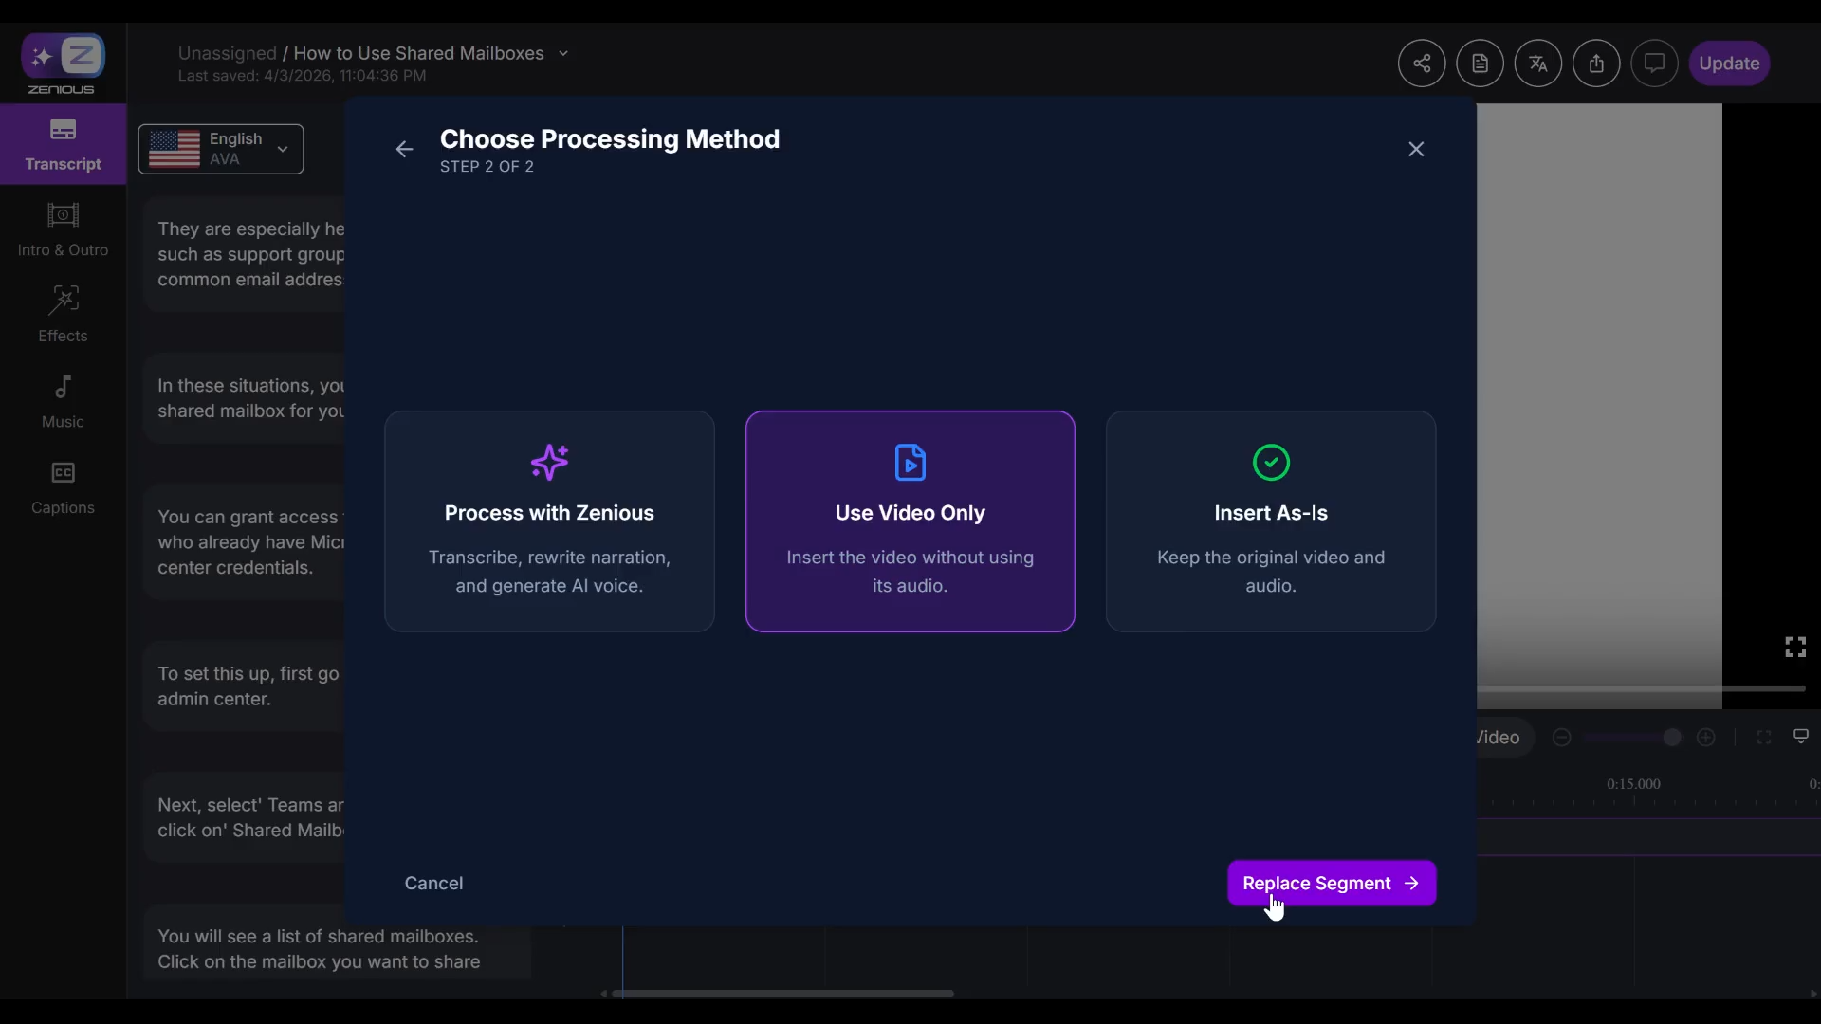Open the document notes icon
The height and width of the screenshot is (1024, 1821).
(x=1480, y=64)
